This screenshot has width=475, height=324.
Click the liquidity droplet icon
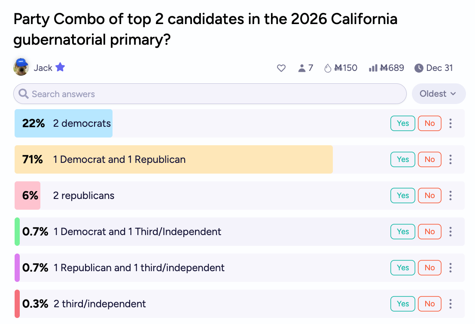tap(328, 68)
